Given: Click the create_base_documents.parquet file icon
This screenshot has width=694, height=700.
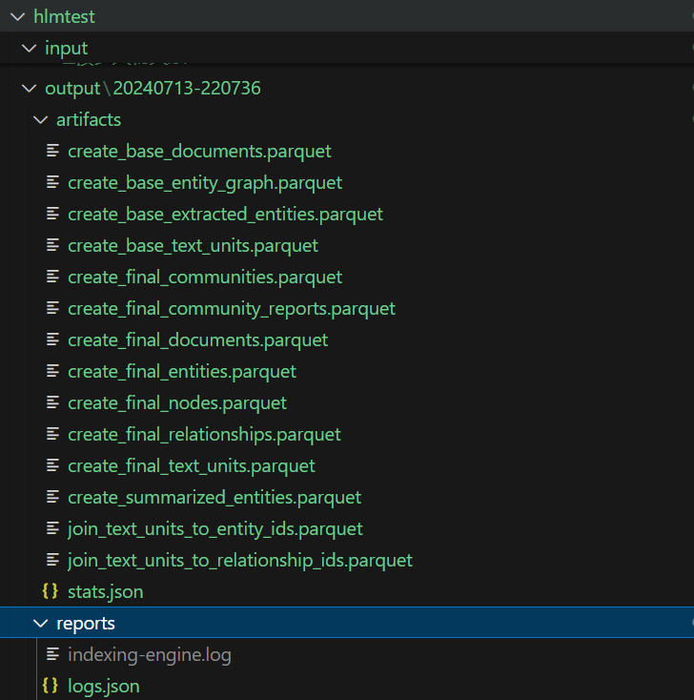Looking at the screenshot, I should pos(52,152).
